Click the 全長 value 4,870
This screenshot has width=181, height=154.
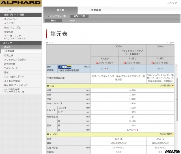(x=132, y=90)
